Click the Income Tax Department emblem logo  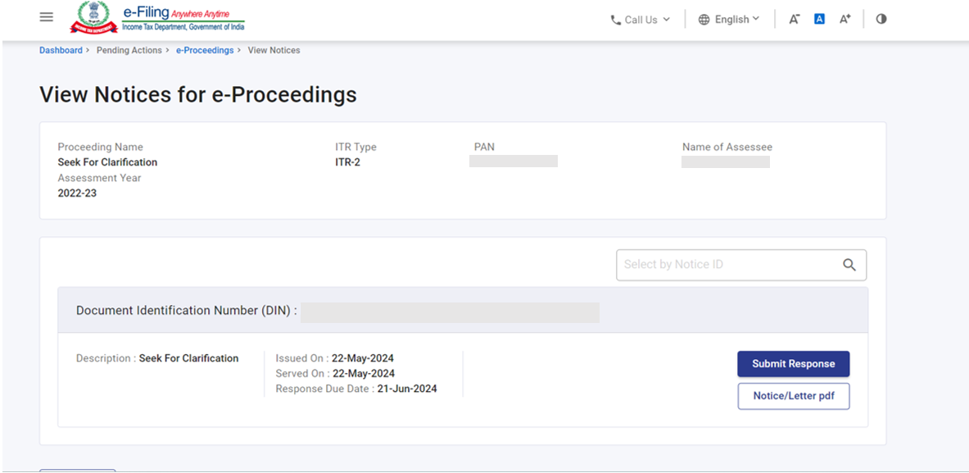point(93,18)
